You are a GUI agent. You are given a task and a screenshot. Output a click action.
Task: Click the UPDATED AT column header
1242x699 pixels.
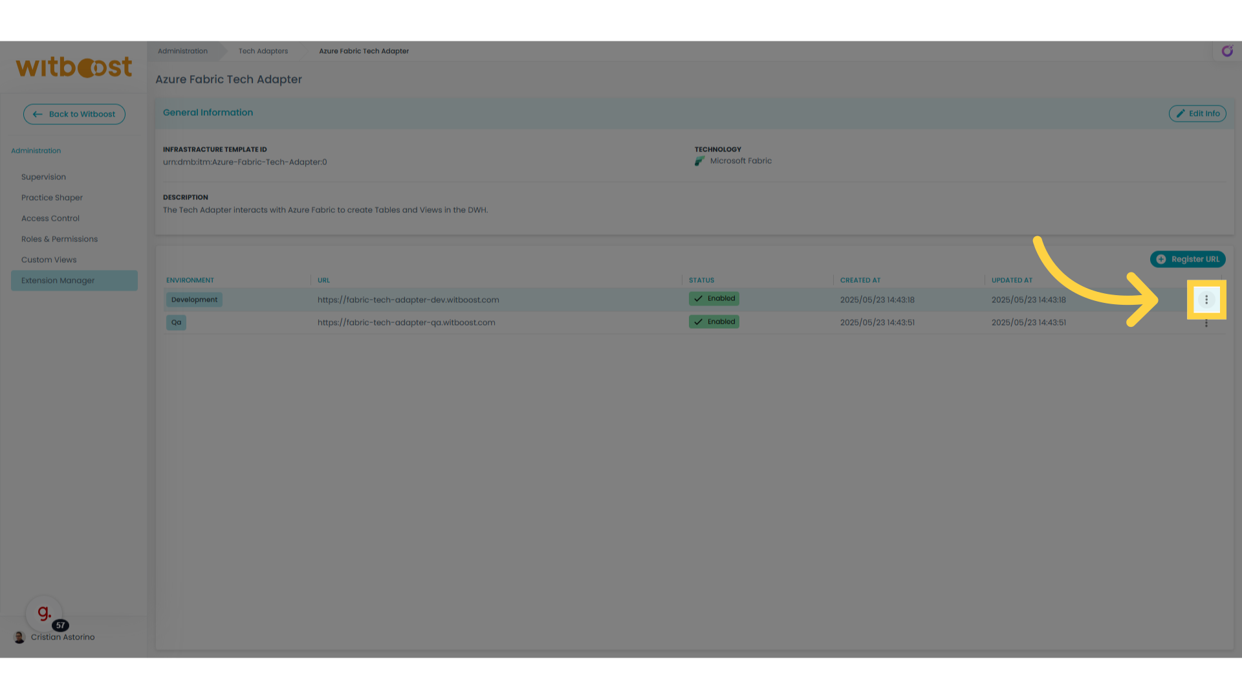click(1012, 280)
